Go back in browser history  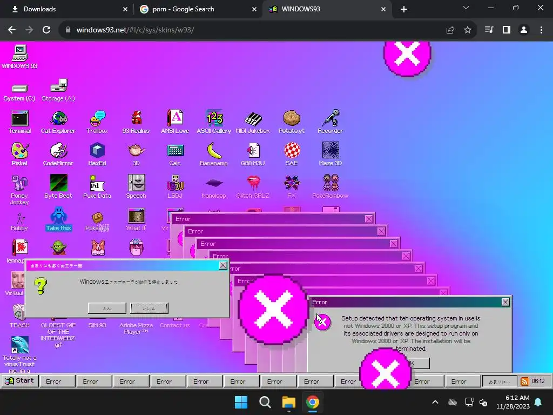pyautogui.click(x=12, y=30)
